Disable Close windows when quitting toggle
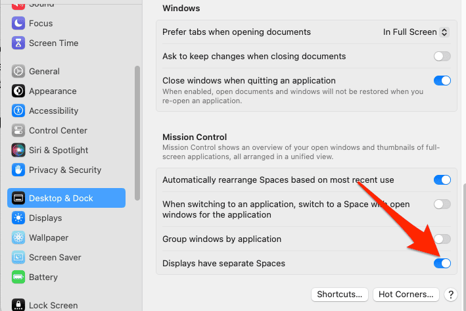Image resolution: width=466 pixels, height=311 pixels. tap(442, 81)
